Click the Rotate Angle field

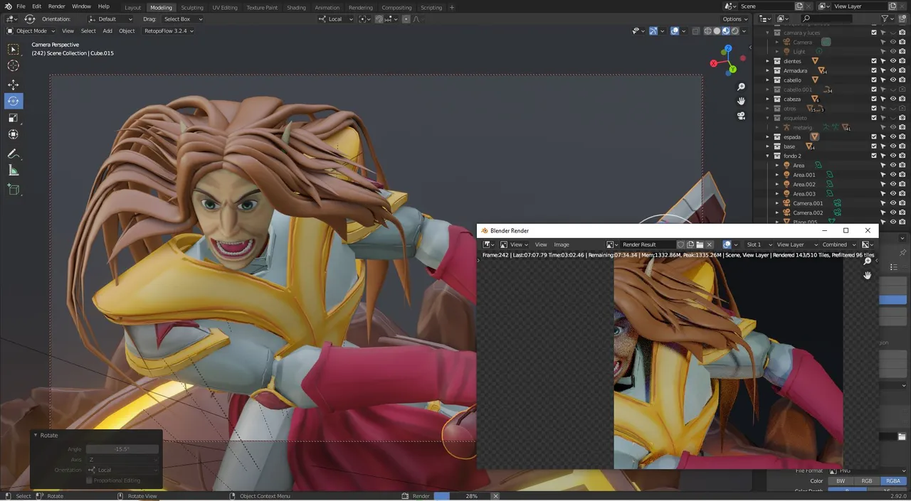click(x=122, y=449)
